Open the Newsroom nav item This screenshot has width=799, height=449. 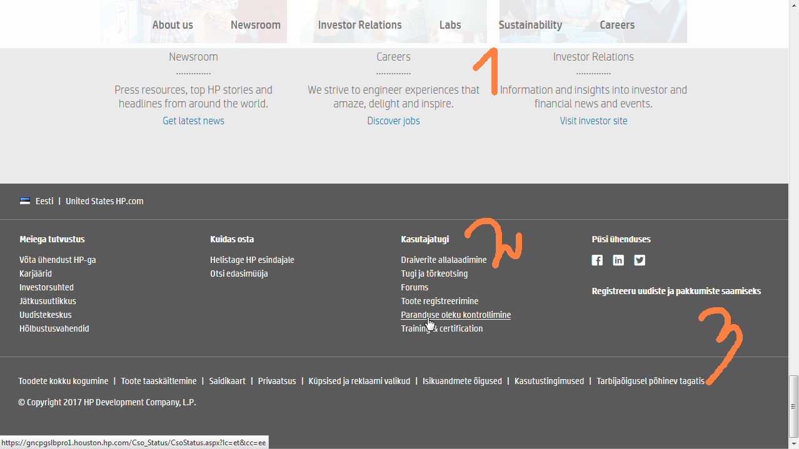[x=256, y=25]
